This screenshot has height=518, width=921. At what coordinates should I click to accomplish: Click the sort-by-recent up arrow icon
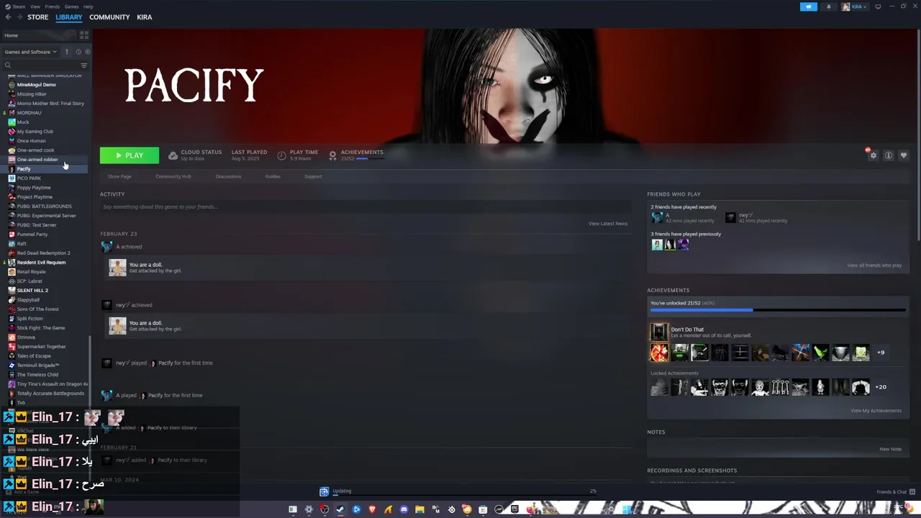(x=66, y=52)
